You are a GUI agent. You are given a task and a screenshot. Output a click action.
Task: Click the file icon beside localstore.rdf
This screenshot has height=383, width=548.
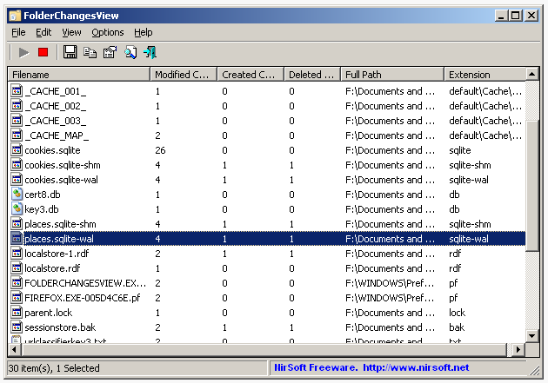17,268
